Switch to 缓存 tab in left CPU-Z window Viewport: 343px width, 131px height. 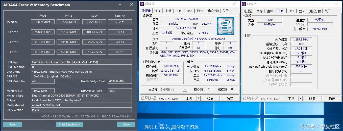(157, 11)
